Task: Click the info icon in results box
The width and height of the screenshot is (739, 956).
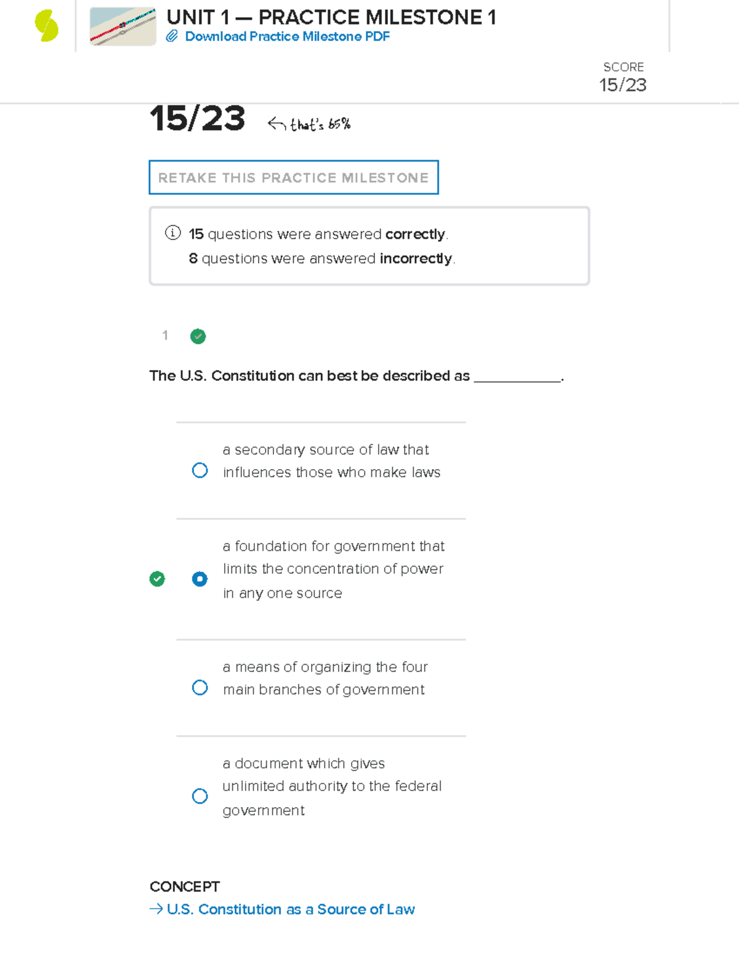Action: [x=173, y=233]
